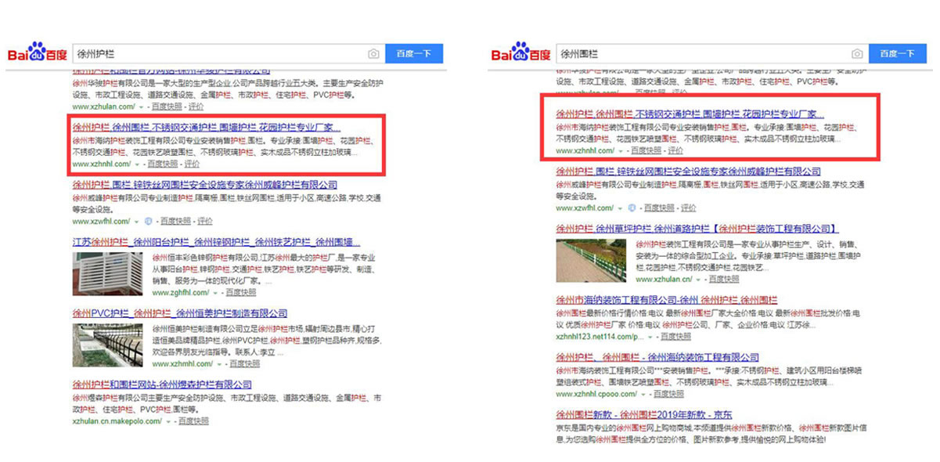This screenshot has height=462, width=940.
Task: Click the verified badge after www.xzwfhl.com in 徐州护栏 results
Action: [147, 221]
